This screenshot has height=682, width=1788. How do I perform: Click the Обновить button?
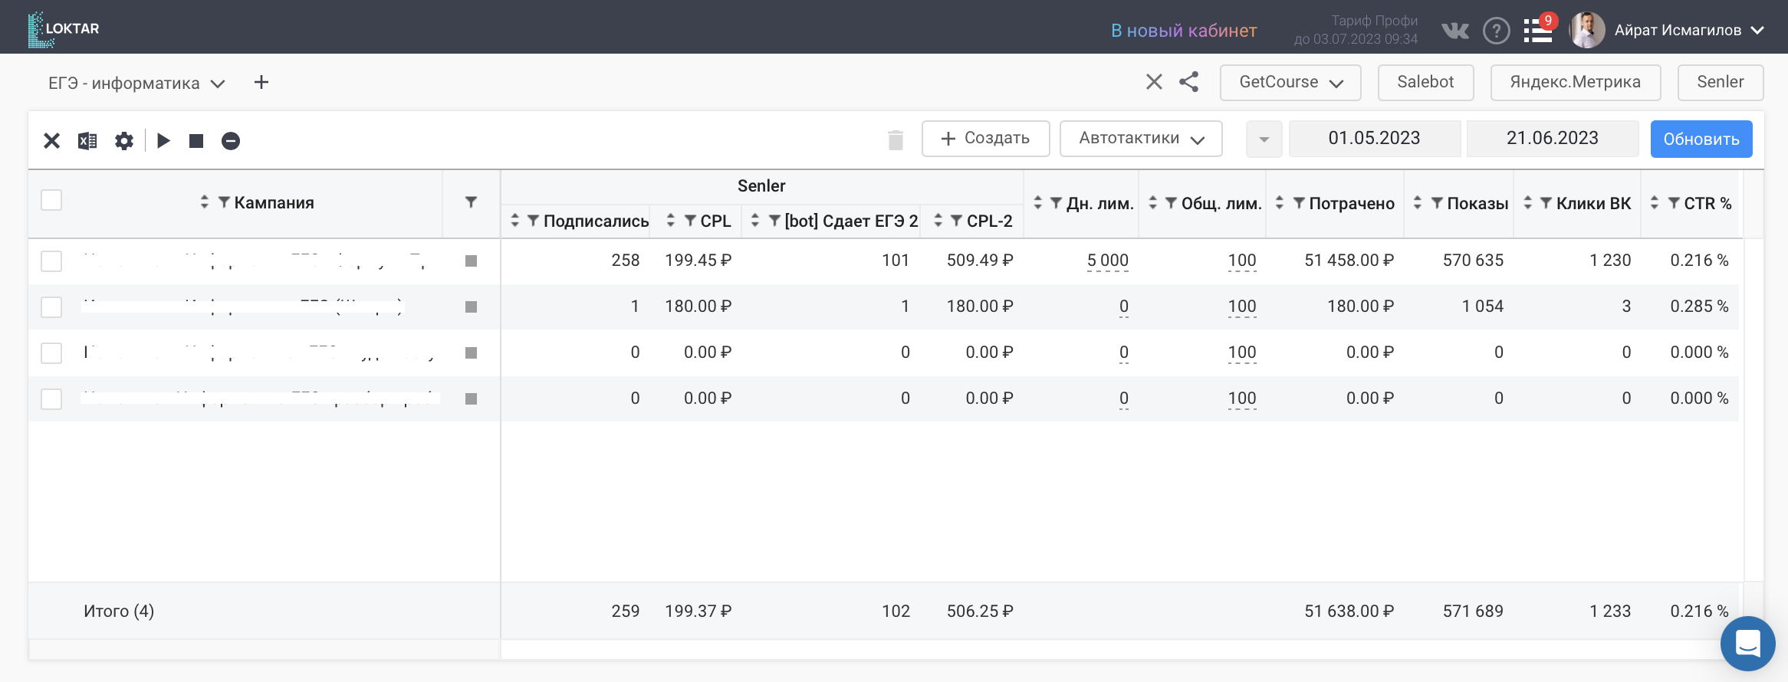pyautogui.click(x=1701, y=139)
